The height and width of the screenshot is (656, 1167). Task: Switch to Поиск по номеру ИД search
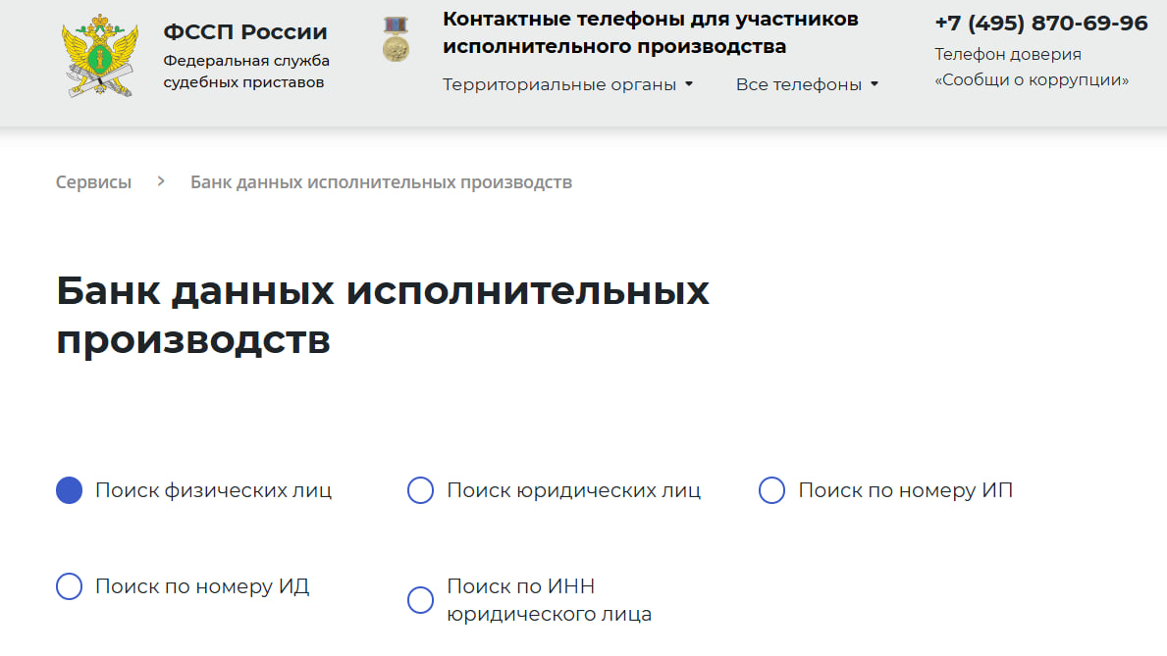69,586
